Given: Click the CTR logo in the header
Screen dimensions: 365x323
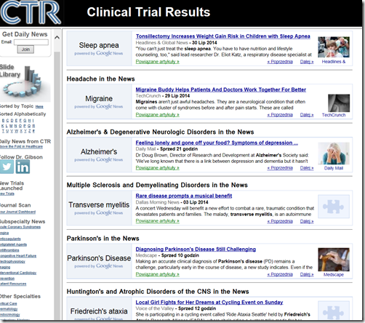Looking at the screenshot, I should click(31, 12).
